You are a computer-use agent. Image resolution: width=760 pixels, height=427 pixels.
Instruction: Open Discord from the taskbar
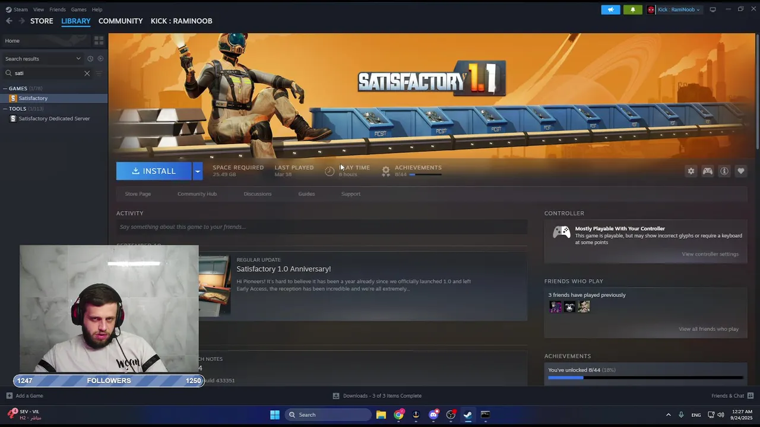(x=433, y=415)
